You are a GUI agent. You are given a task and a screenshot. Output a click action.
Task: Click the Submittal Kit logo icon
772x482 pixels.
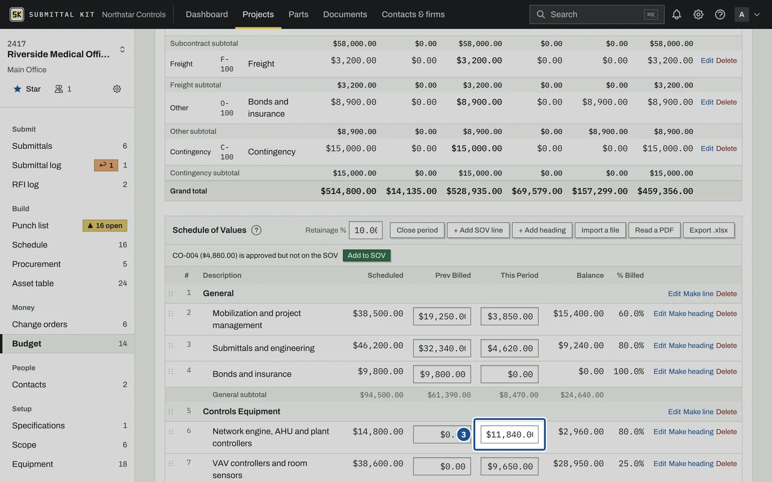(x=17, y=14)
